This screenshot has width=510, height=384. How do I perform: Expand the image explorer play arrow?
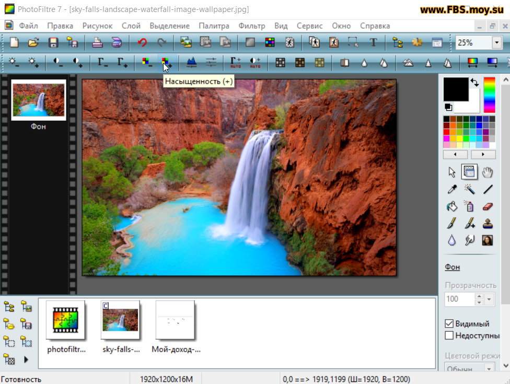pyautogui.click(x=26, y=359)
